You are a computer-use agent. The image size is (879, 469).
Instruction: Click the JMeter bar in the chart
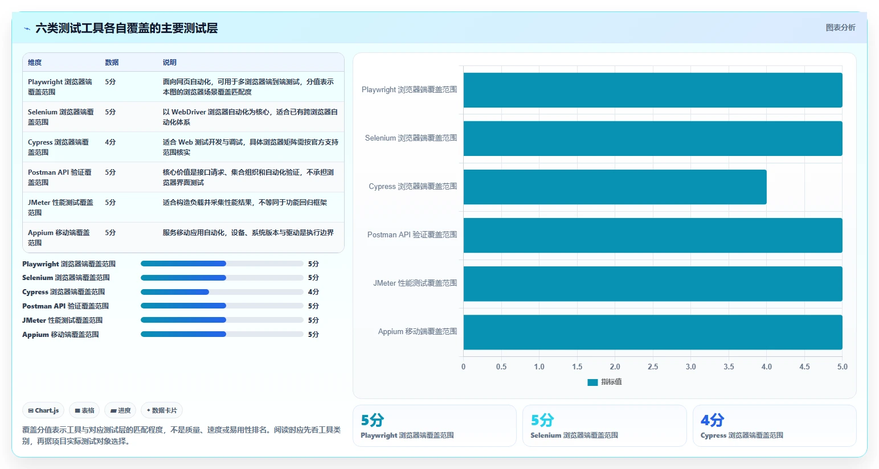click(x=653, y=283)
